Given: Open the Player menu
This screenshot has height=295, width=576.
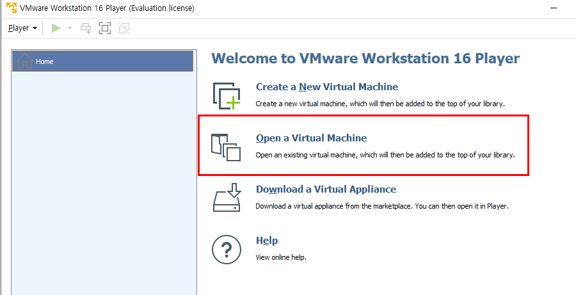Looking at the screenshot, I should (22, 28).
